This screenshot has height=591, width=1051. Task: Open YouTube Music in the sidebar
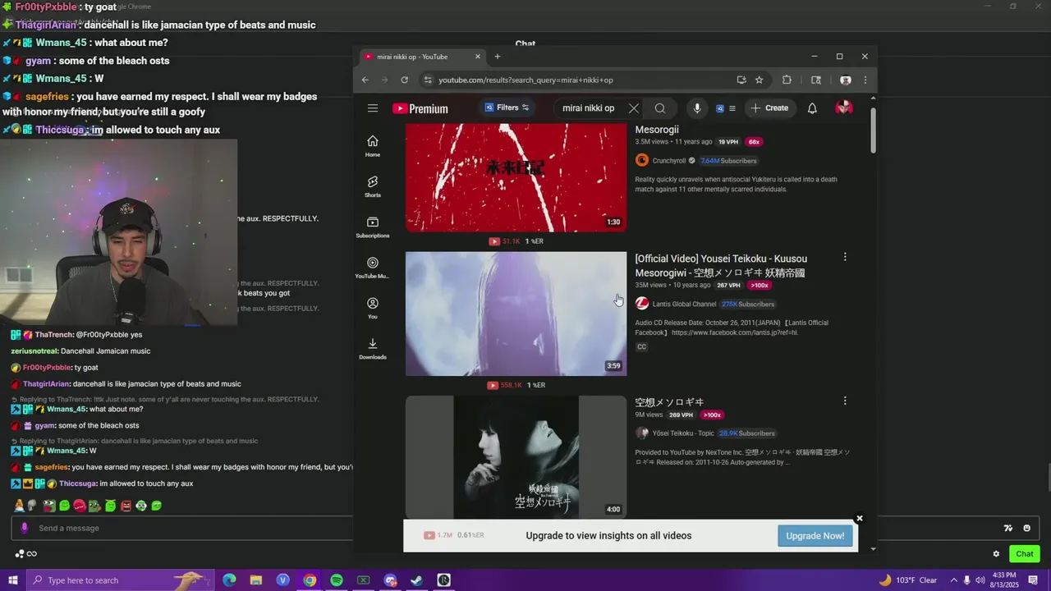click(x=373, y=268)
